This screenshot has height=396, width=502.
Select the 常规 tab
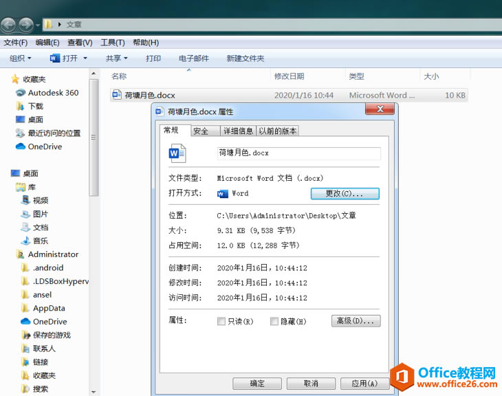click(175, 131)
